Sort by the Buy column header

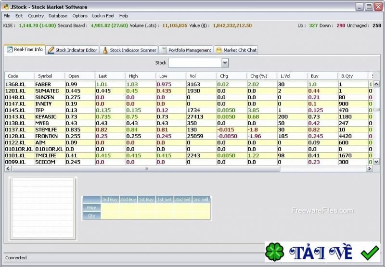322,76
